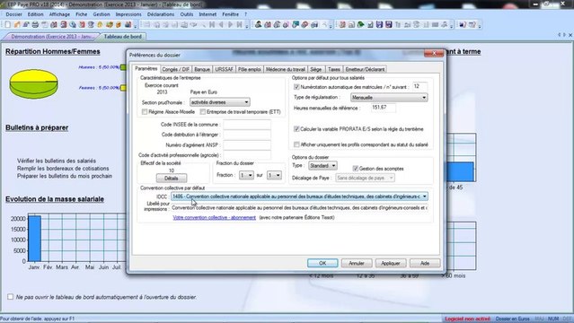Go to first record navigation arrow
The height and width of the screenshot is (323, 574).
(212, 24)
